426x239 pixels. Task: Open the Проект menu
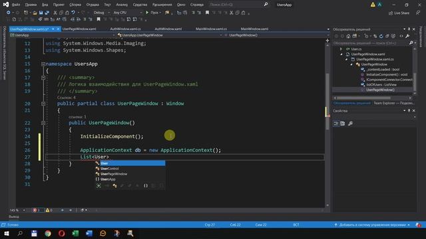[59, 5]
